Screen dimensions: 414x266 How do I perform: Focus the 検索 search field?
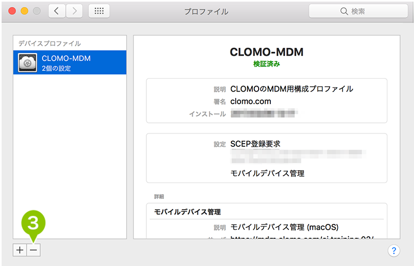coord(358,11)
